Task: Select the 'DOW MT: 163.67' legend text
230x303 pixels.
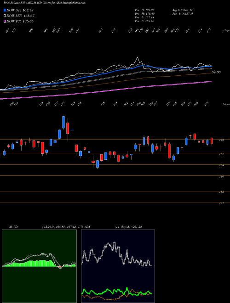Action: 21,16
